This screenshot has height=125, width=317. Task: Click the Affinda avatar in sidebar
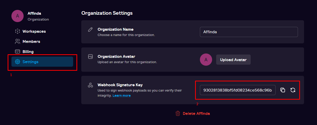click(18, 16)
